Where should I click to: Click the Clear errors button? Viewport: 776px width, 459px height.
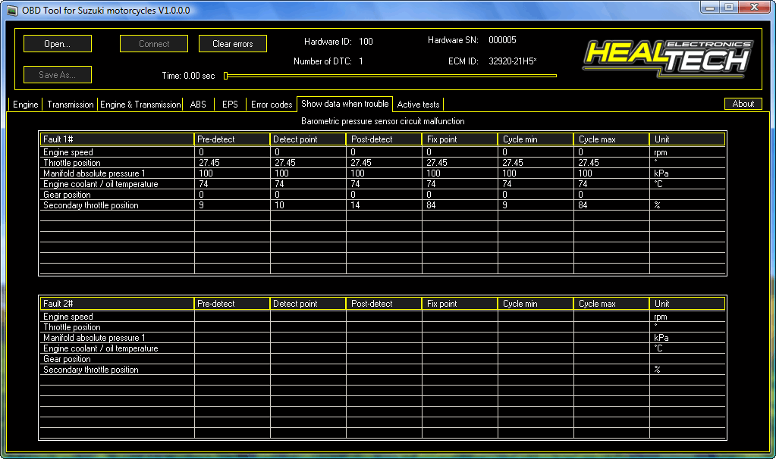tap(233, 43)
